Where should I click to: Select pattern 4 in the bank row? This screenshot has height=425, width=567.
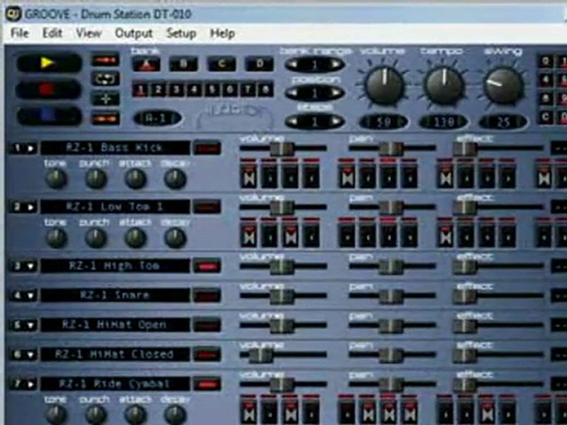click(x=194, y=89)
